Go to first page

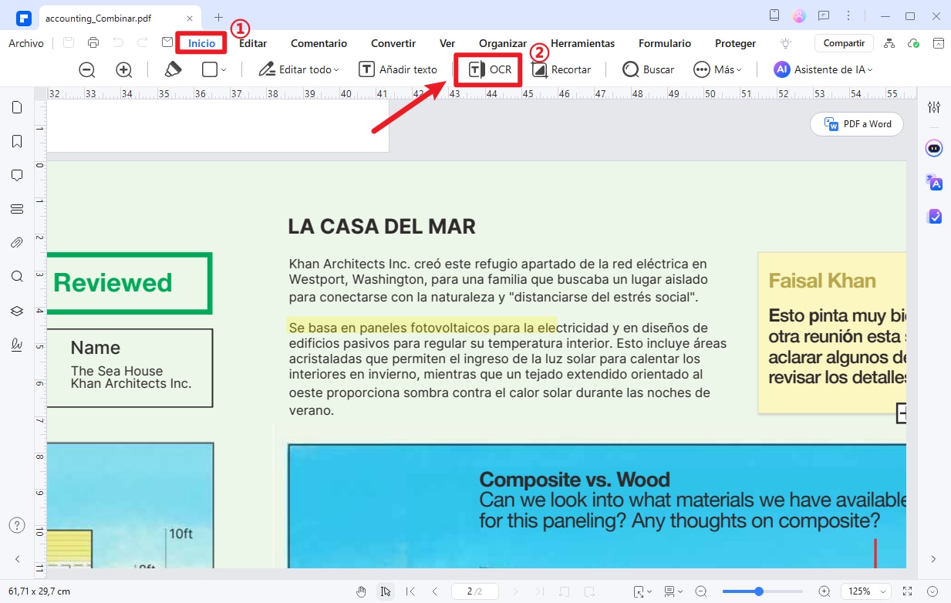(410, 591)
